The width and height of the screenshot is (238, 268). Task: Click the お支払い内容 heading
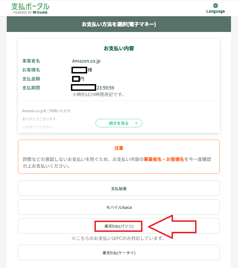(119, 48)
